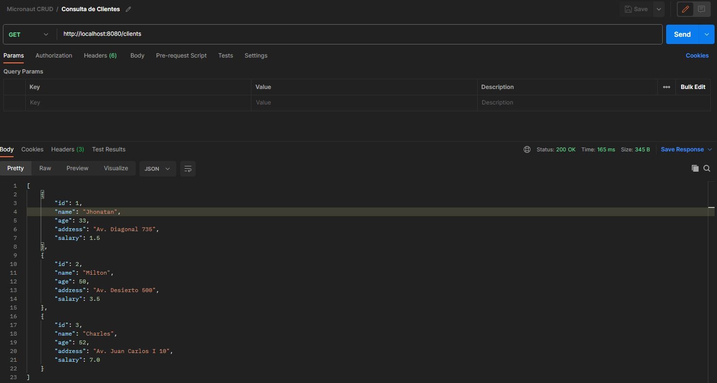This screenshot has height=383, width=717.
Task: Open the request Settings tab
Action: [256, 56]
